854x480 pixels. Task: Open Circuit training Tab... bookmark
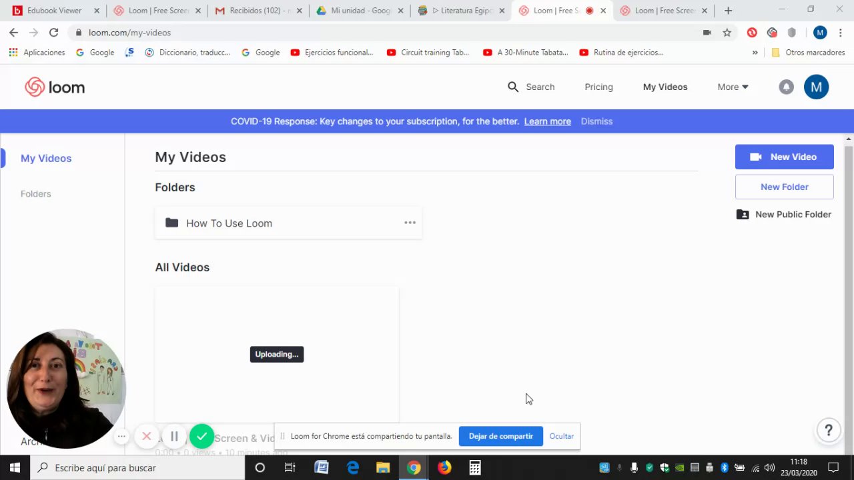pyautogui.click(x=428, y=52)
